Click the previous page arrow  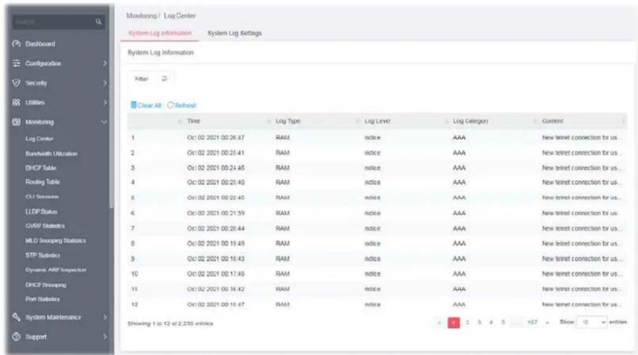click(x=439, y=322)
